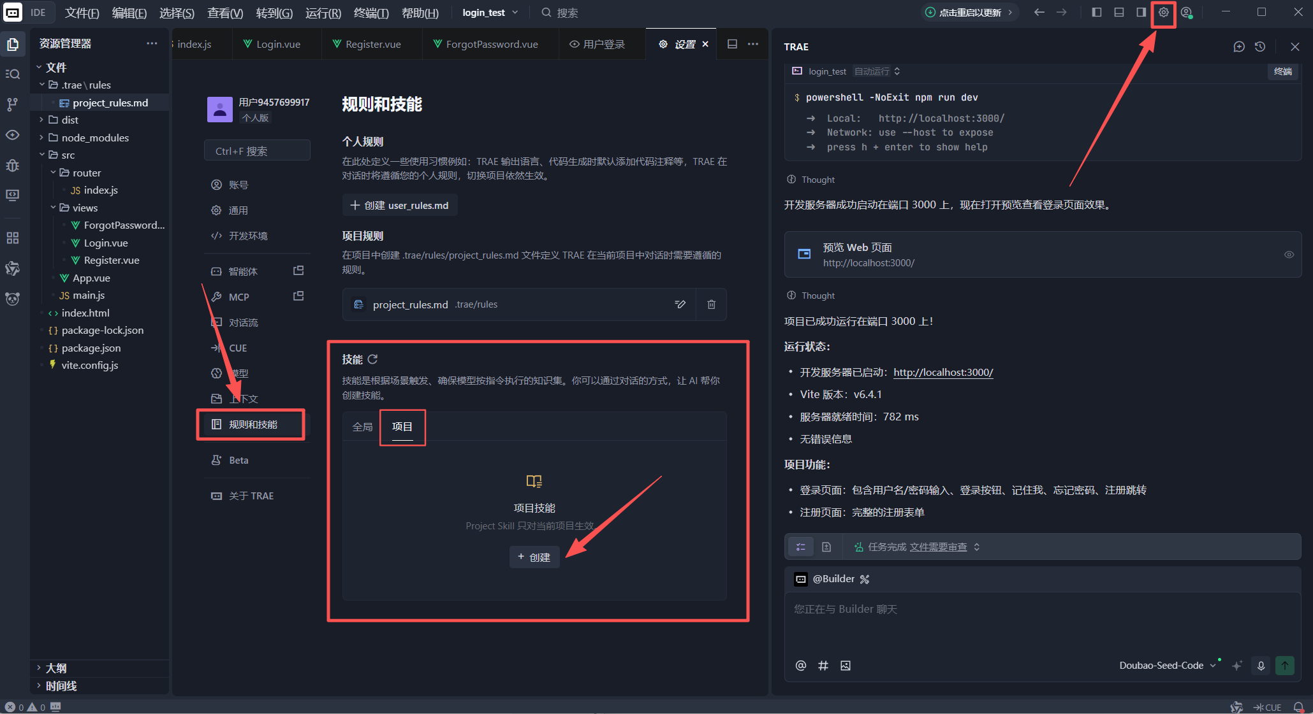Expand the dist folder
1313x714 pixels.
pos(70,120)
